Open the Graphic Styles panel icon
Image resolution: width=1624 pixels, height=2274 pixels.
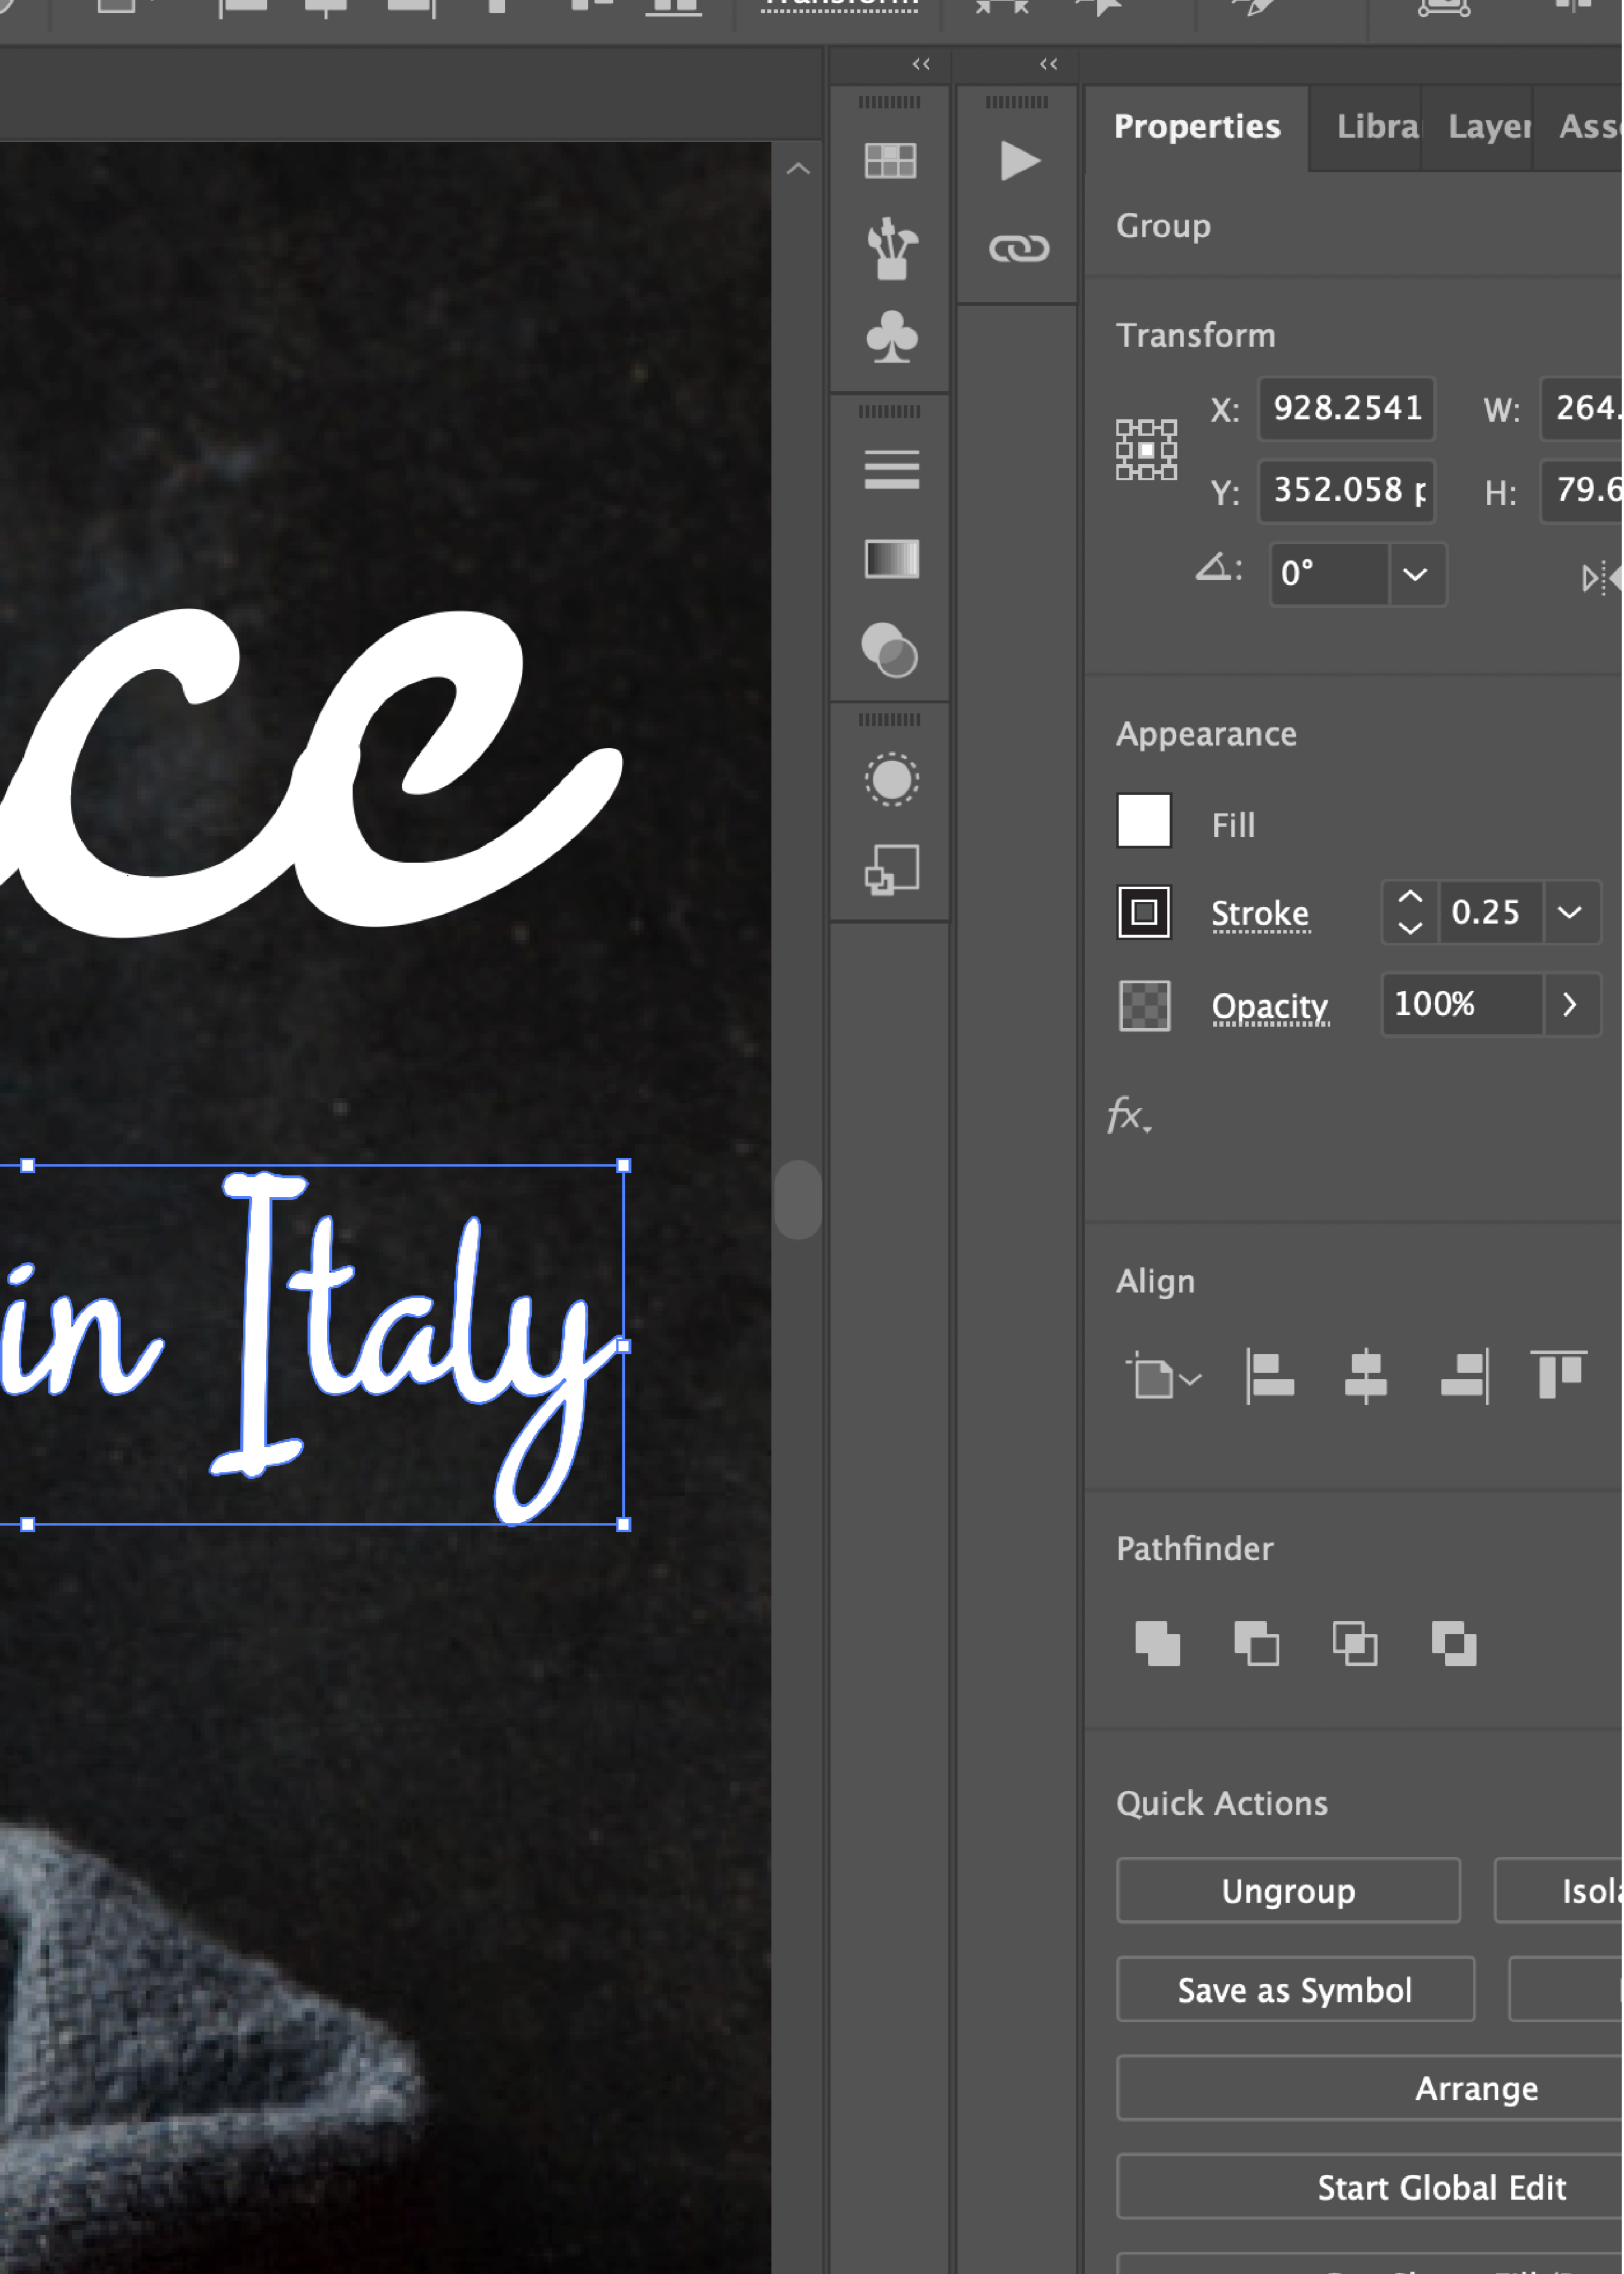[x=891, y=869]
